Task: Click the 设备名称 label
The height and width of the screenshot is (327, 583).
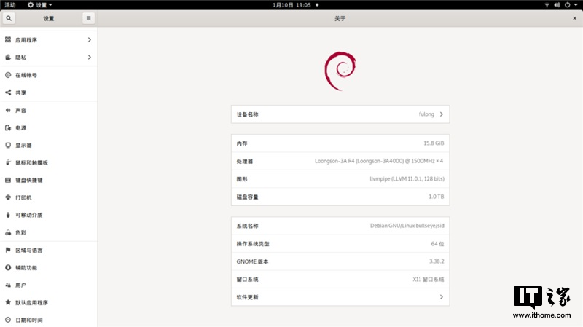Action: coord(247,114)
